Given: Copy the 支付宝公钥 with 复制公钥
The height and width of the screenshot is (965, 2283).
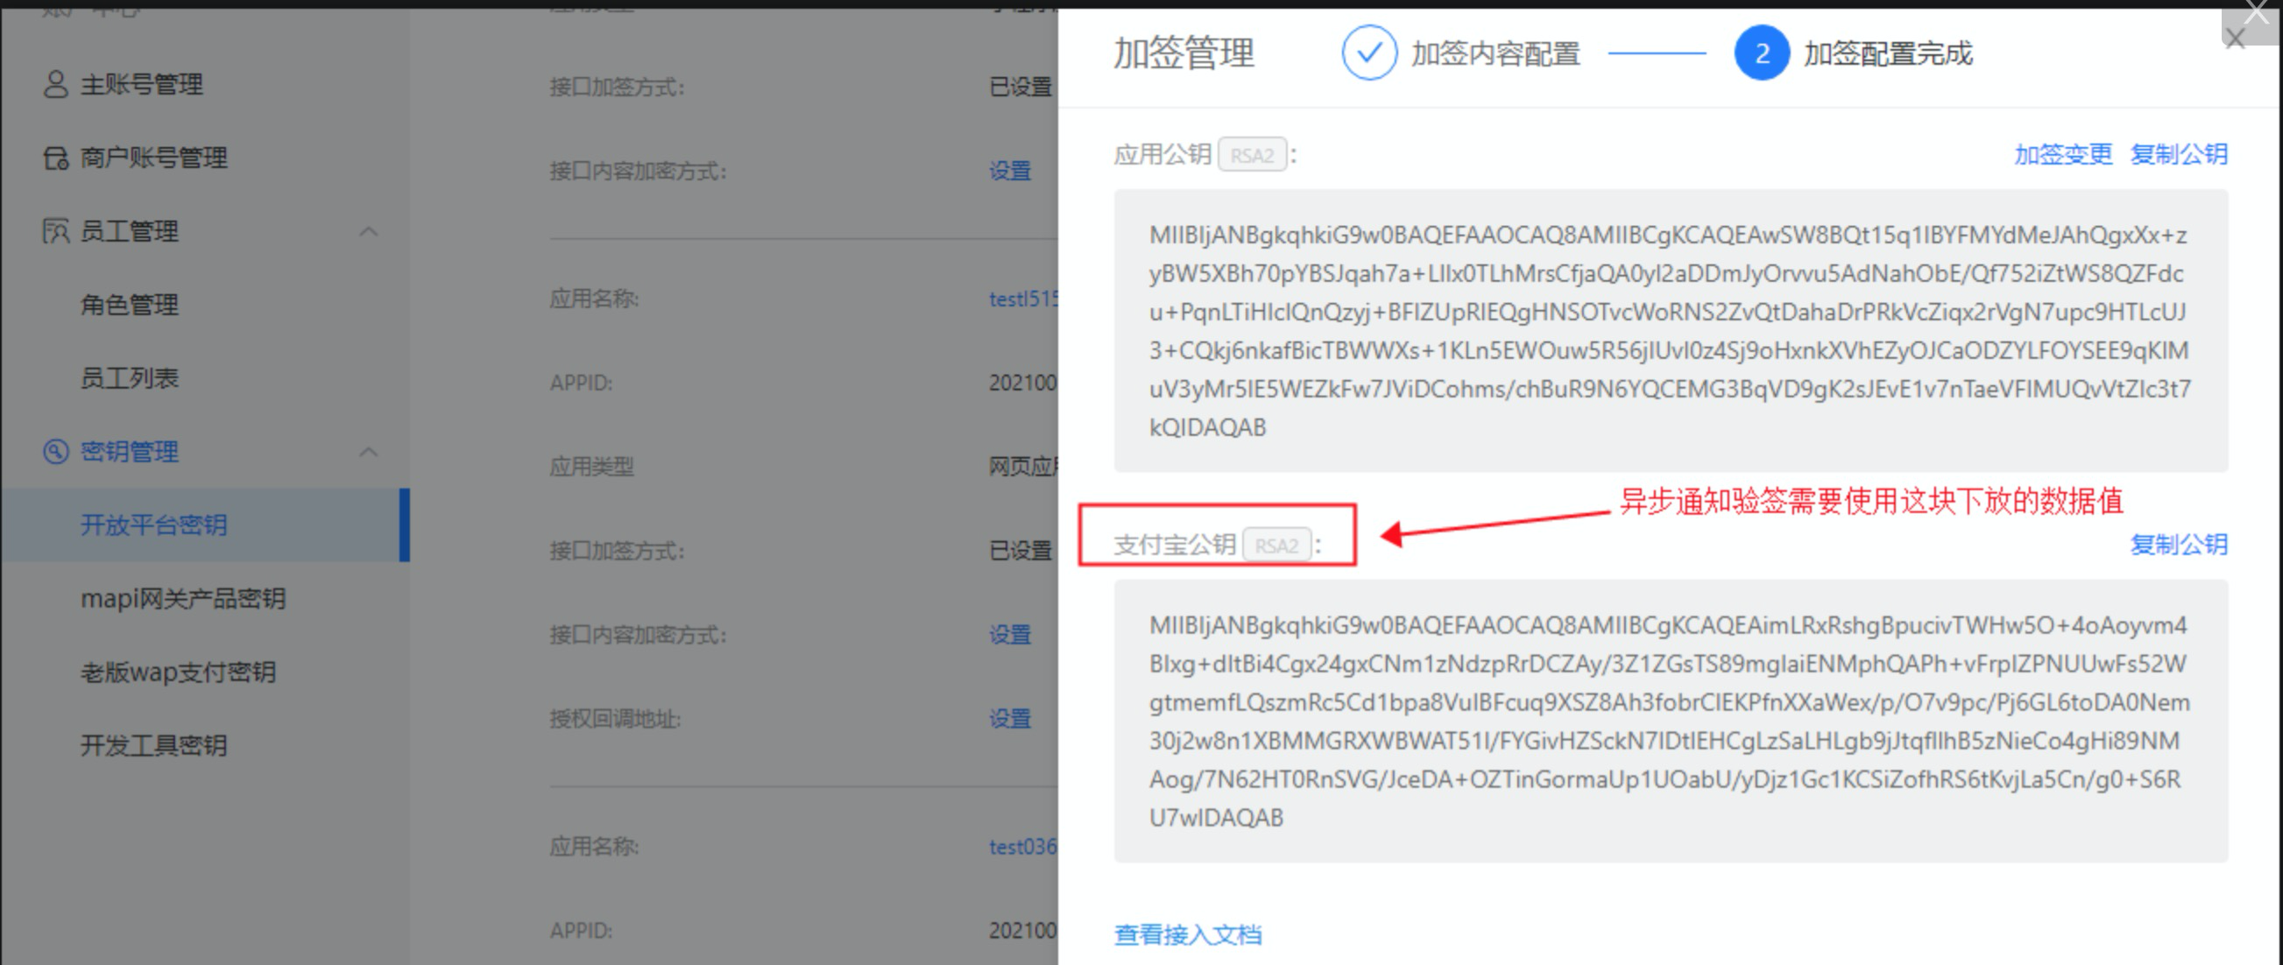Looking at the screenshot, I should tap(2179, 544).
